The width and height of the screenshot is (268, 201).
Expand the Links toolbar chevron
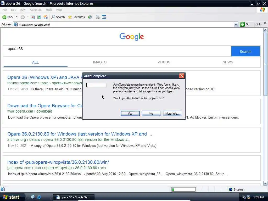tap(265, 23)
